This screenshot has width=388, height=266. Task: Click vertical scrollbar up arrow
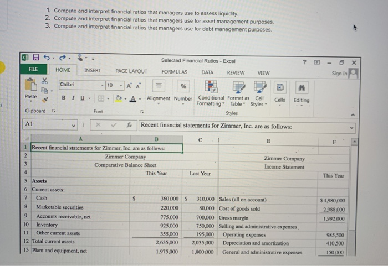tap(354, 142)
